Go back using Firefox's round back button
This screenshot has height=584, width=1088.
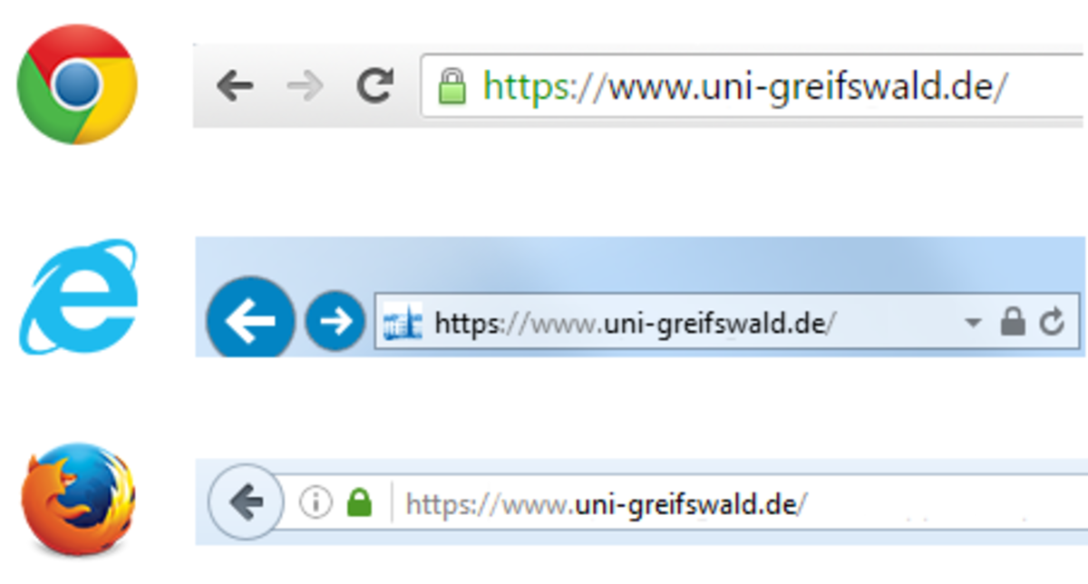tap(246, 501)
